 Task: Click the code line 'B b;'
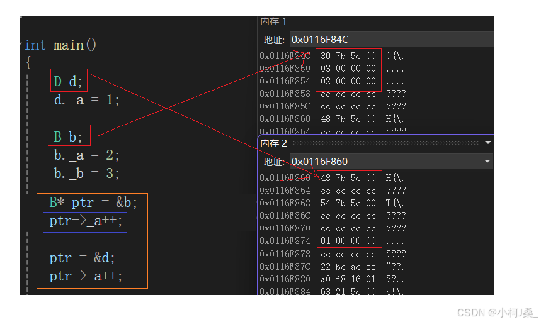(68, 136)
